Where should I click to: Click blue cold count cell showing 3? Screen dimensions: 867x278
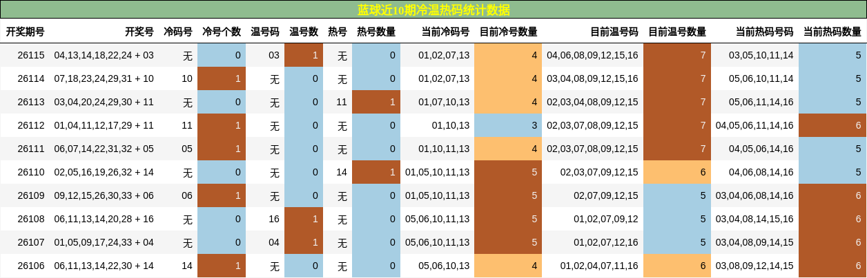pyautogui.click(x=508, y=125)
